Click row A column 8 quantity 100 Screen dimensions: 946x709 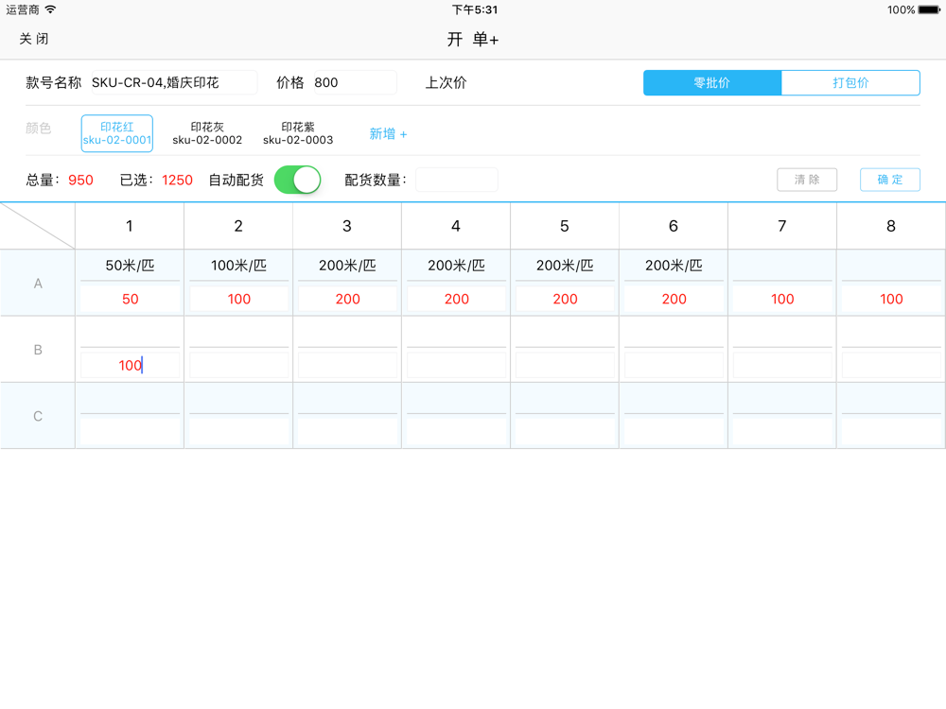[x=891, y=299]
